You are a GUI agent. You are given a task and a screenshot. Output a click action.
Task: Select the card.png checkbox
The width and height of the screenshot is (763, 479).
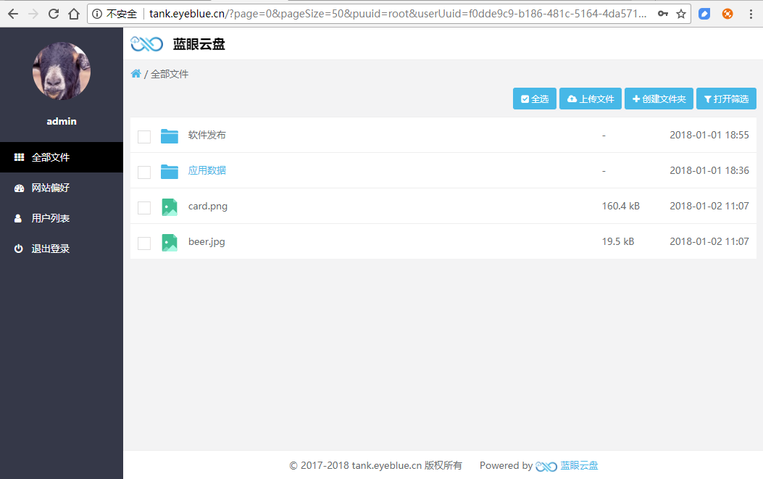click(x=144, y=207)
